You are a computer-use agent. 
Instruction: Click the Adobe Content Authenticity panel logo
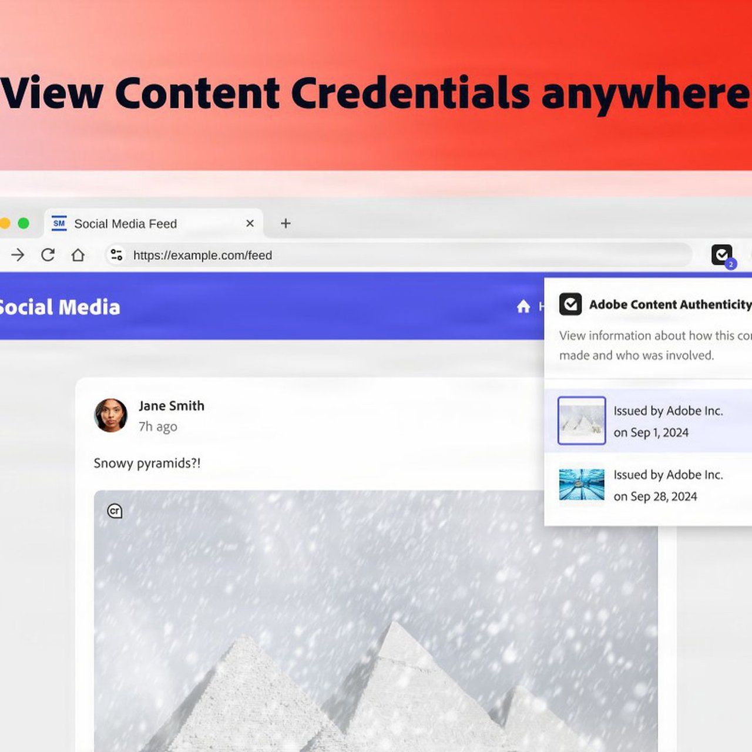[x=570, y=304]
